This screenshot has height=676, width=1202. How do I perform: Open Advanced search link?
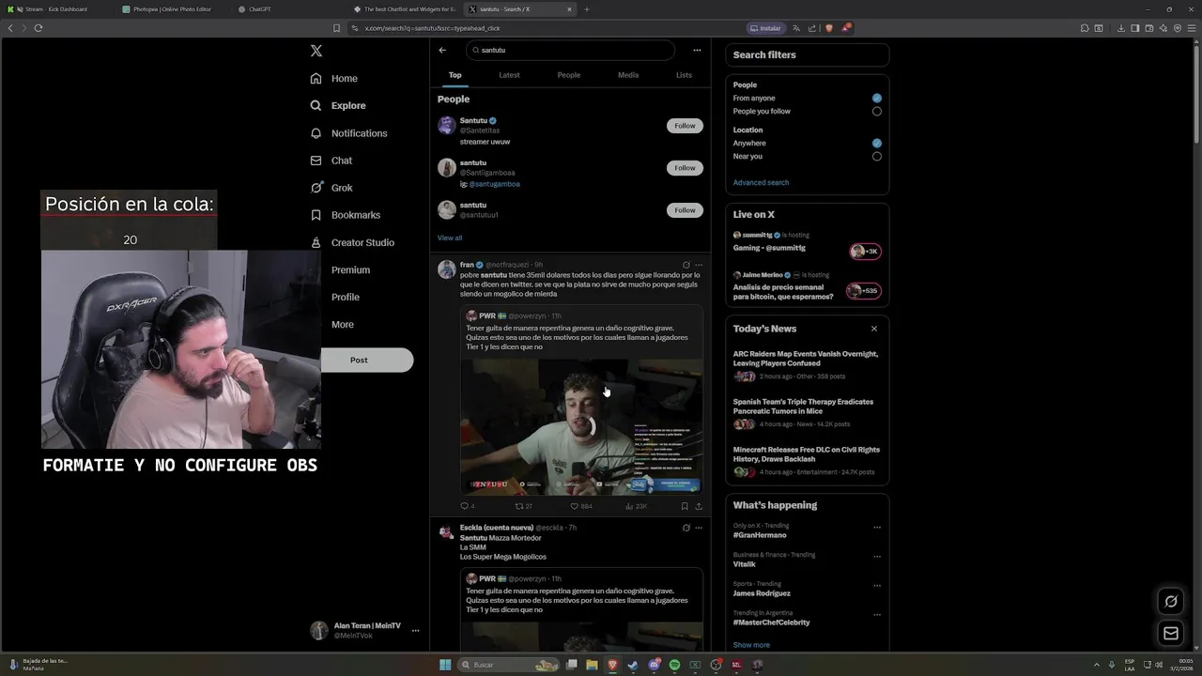click(x=761, y=183)
